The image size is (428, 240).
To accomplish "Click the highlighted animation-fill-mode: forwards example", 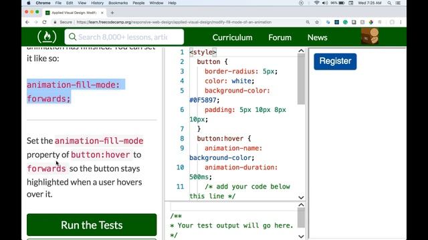I will [x=76, y=92].
